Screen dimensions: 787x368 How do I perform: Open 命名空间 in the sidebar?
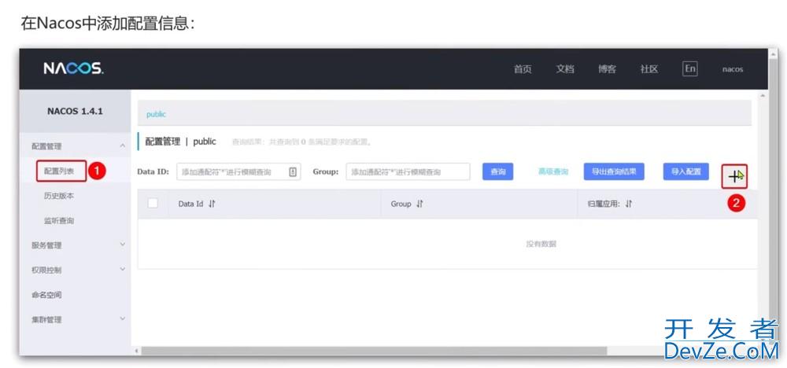[x=46, y=295]
